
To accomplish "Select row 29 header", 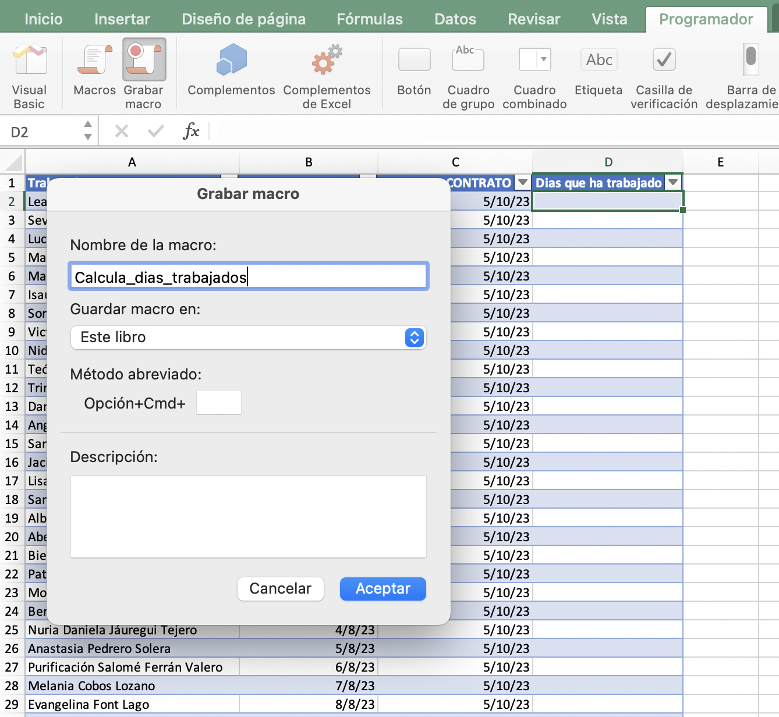I will 12,704.
